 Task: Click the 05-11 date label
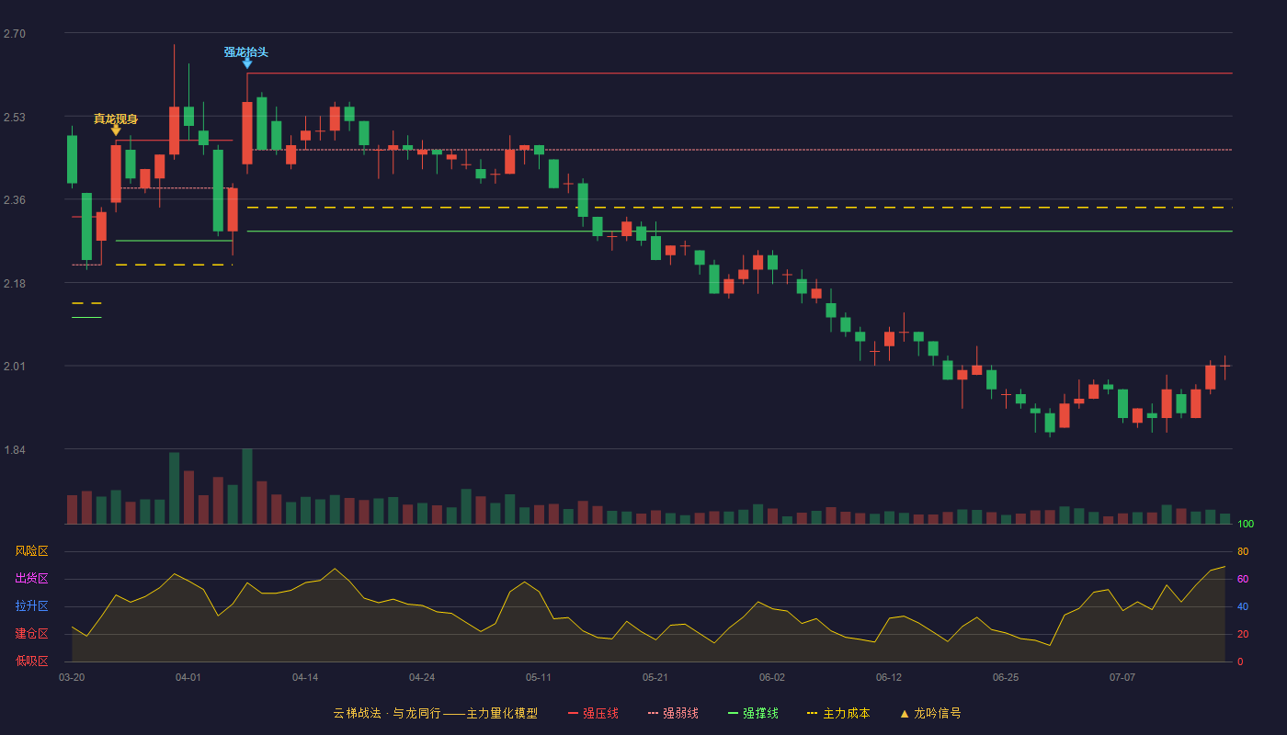coord(539,677)
